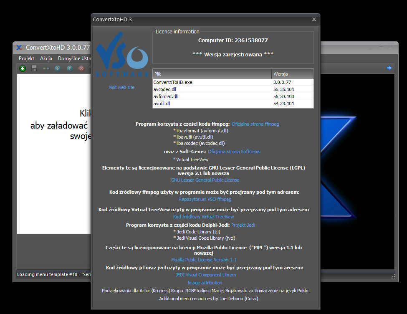Select the ConvertXToHD.exe row

click(x=233, y=82)
